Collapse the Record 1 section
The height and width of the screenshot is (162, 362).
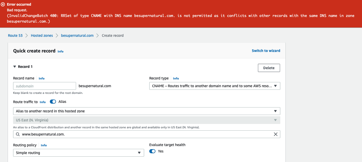pyautogui.click(x=15, y=67)
